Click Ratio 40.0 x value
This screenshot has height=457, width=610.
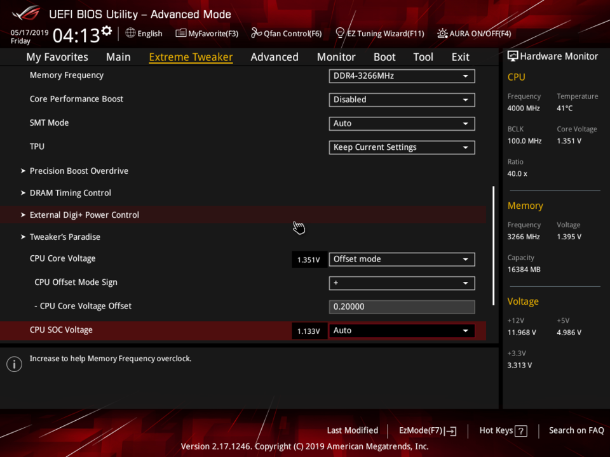(517, 174)
